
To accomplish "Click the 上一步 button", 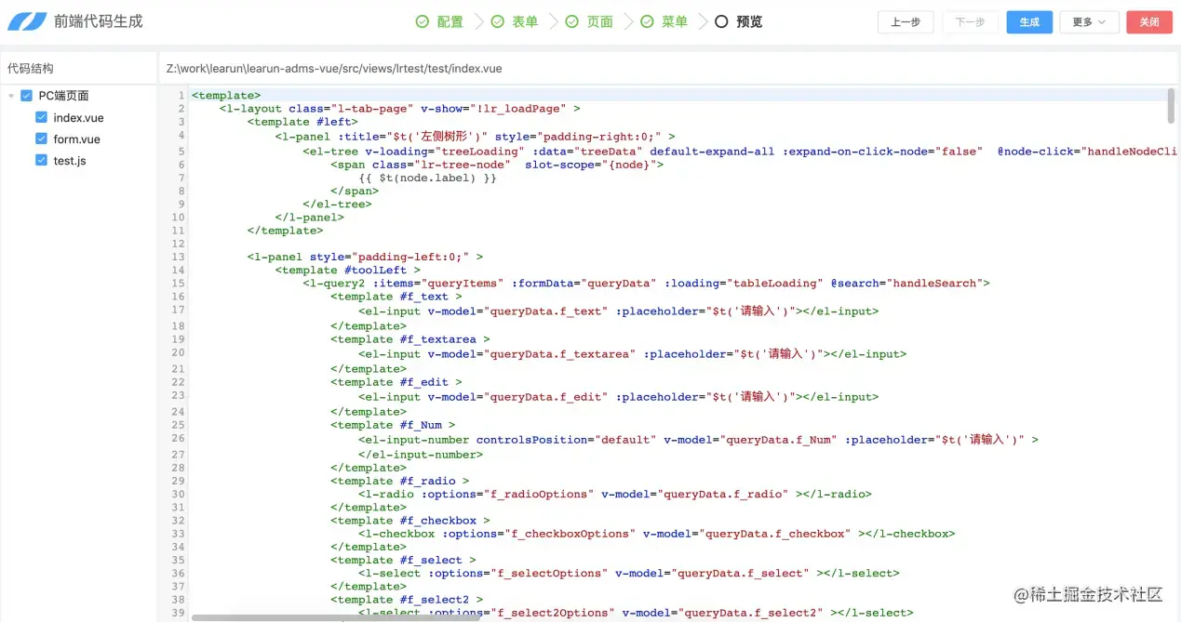I will click(906, 22).
